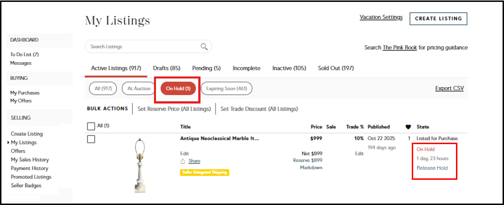Click the Published column header

(378, 127)
